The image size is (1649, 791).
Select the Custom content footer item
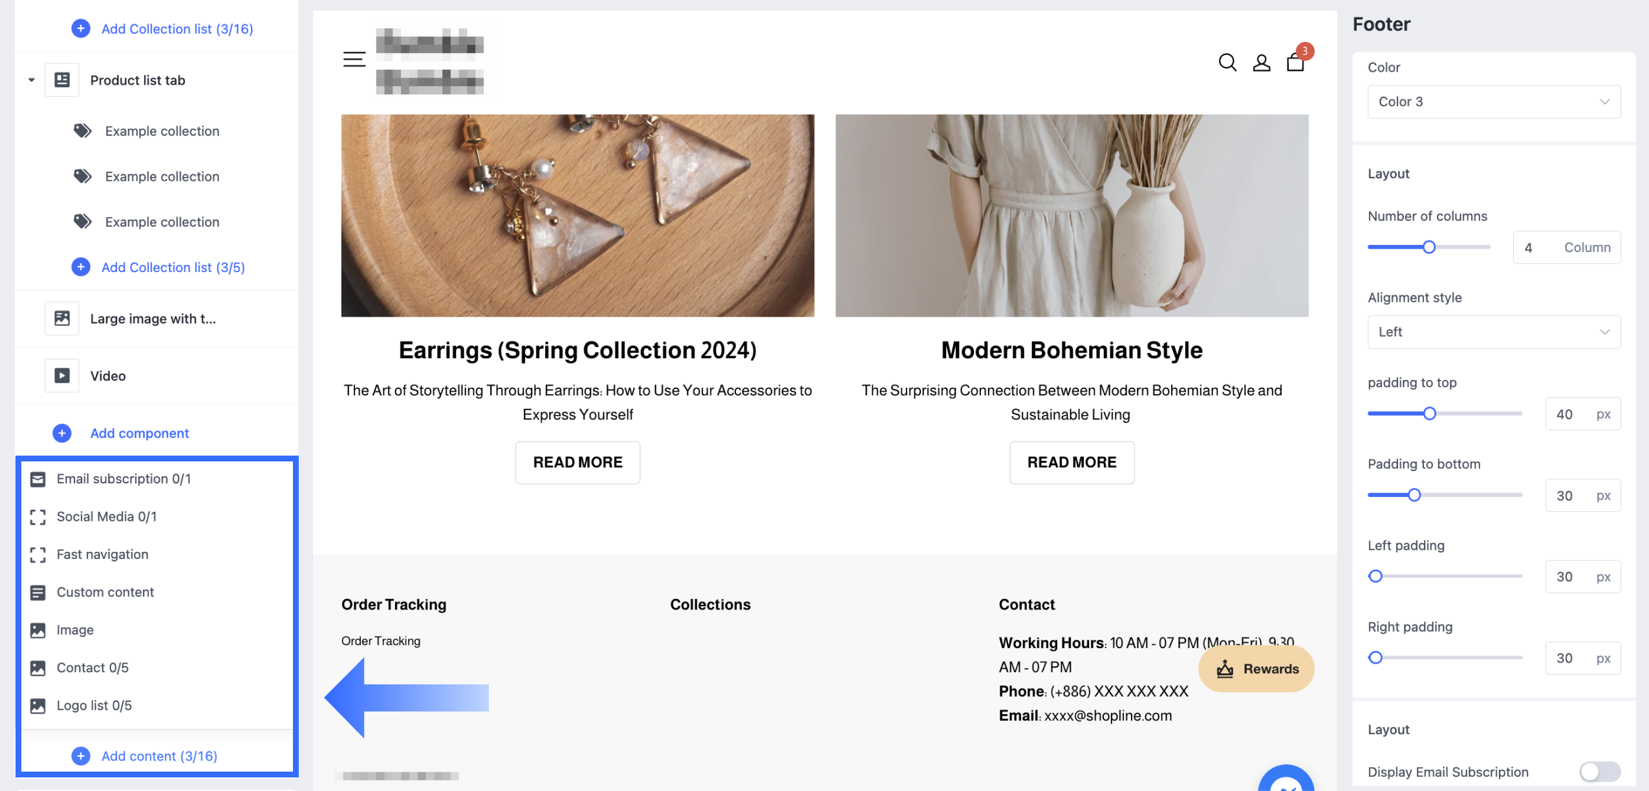pos(105,592)
